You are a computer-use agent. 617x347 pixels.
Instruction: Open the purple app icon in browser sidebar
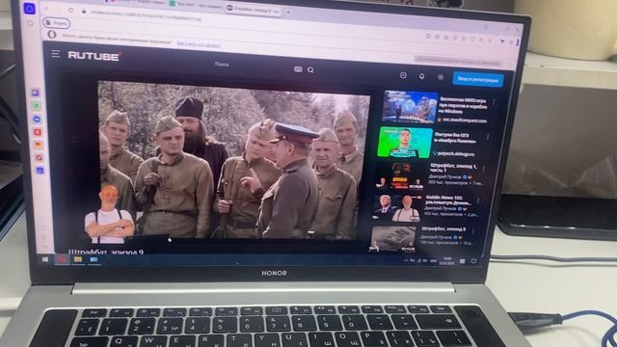point(35,93)
